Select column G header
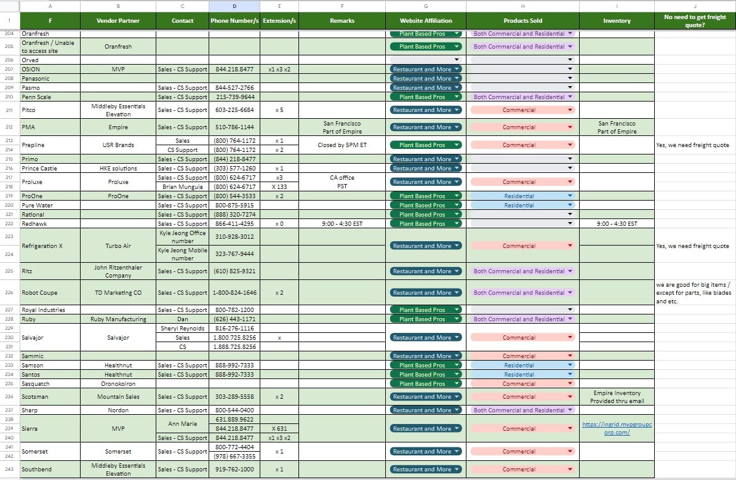Image resolution: width=736 pixels, height=480 pixels. click(x=426, y=6)
